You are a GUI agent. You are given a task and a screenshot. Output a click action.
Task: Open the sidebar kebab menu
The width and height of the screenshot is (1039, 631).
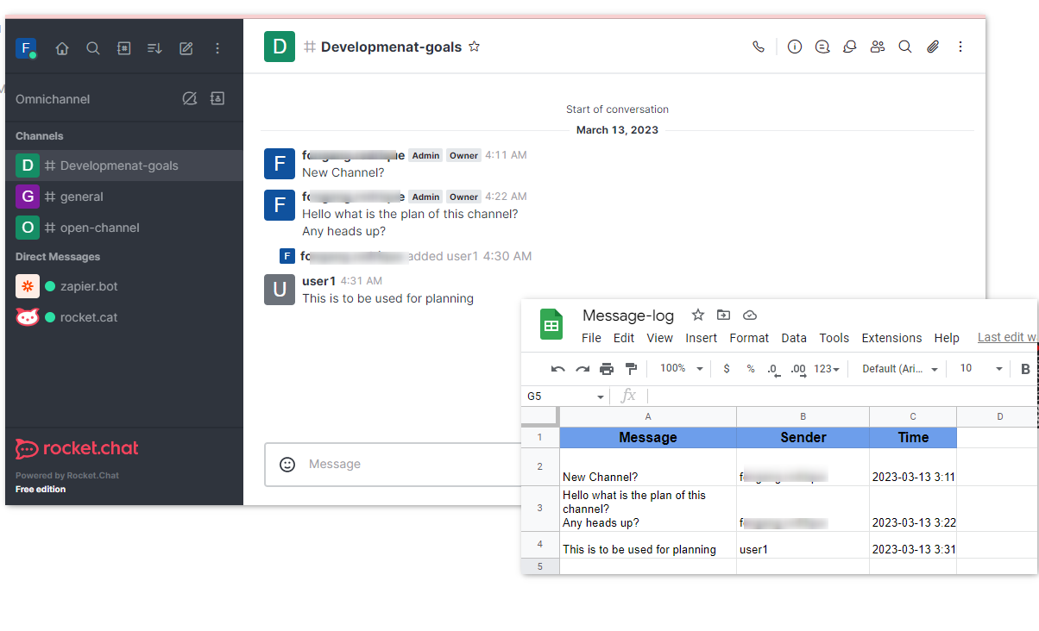217,48
